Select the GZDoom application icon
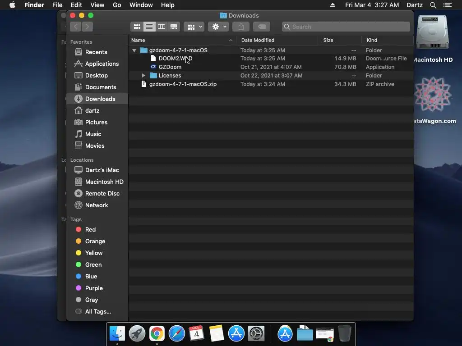The width and height of the screenshot is (462, 346). click(x=153, y=67)
